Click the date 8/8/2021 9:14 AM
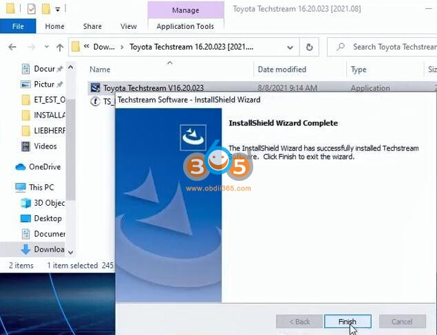The image size is (437, 335). coord(288,88)
